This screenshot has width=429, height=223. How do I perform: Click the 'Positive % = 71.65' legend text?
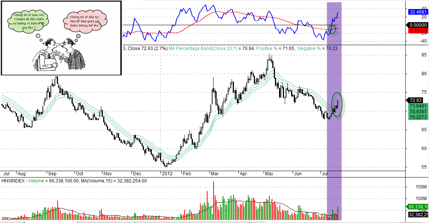(275, 49)
